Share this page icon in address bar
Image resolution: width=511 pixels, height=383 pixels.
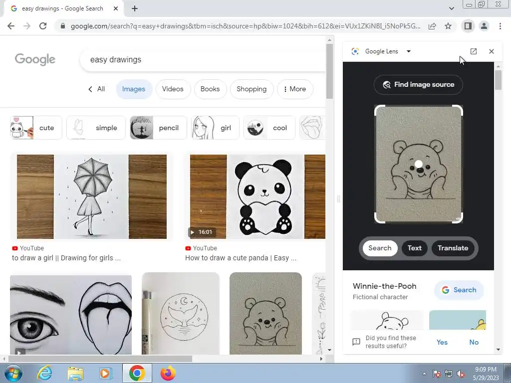432,26
